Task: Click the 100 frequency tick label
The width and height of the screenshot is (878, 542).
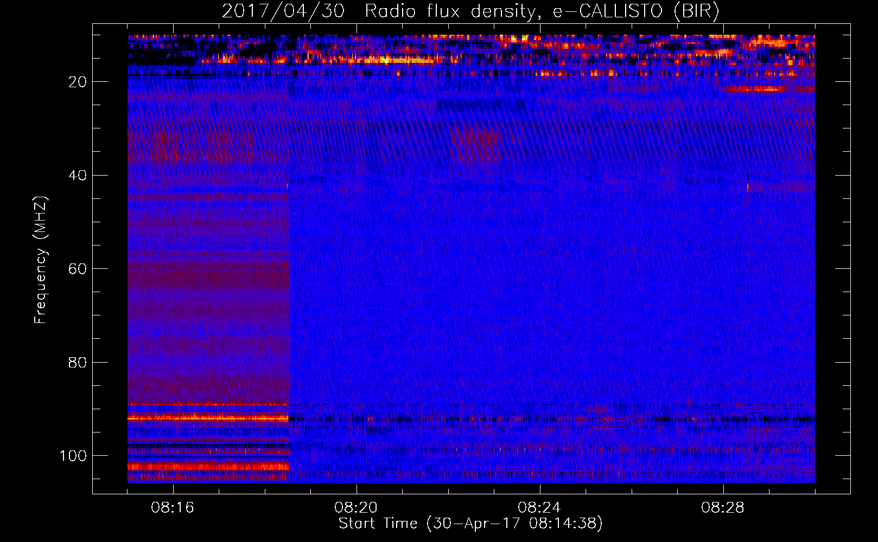Action: (73, 456)
